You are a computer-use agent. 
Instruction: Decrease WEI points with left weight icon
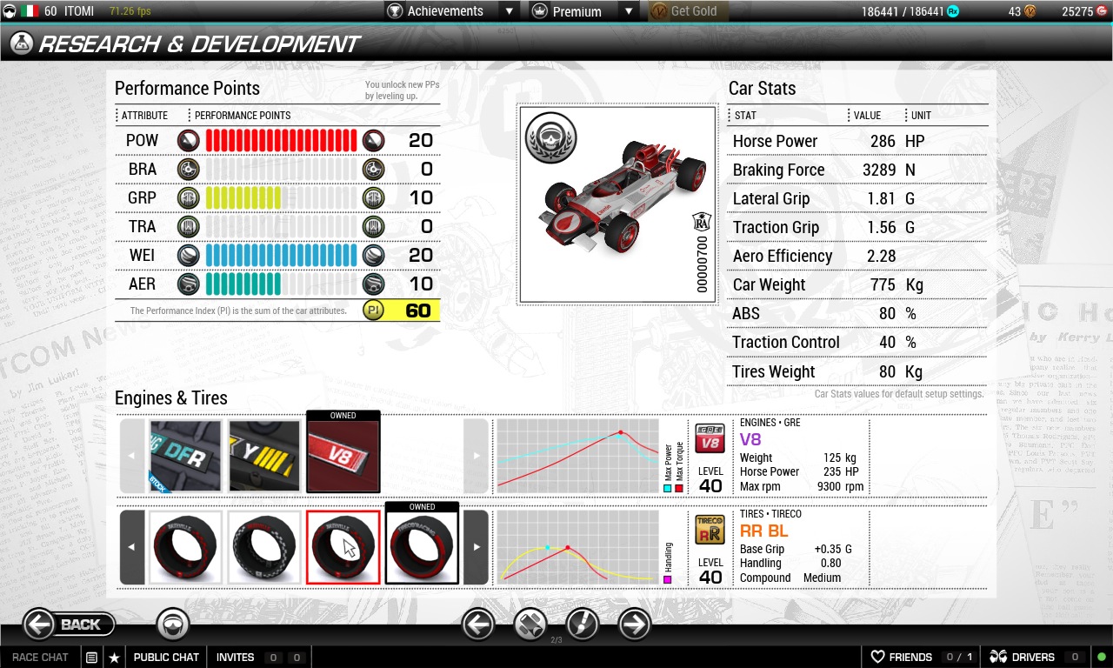pos(188,256)
